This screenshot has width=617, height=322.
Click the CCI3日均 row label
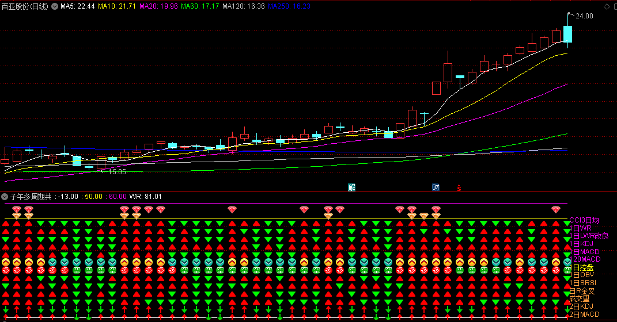[x=584, y=220]
